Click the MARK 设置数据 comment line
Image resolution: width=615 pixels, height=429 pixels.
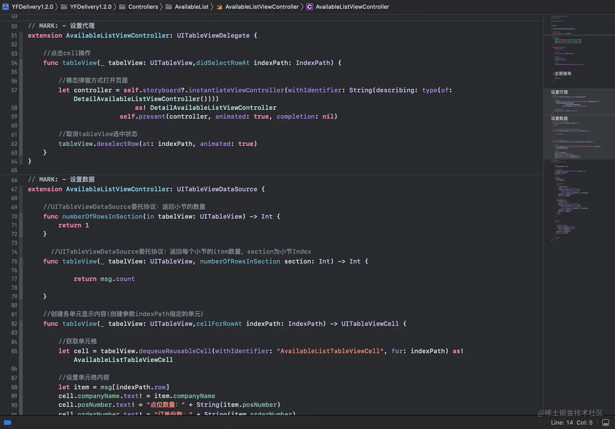61,179
